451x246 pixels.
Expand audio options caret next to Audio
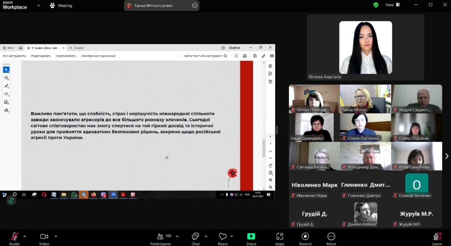pyautogui.click(x=25, y=236)
